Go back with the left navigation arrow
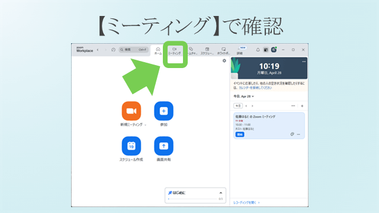This screenshot has height=213, width=379. [x=98, y=50]
